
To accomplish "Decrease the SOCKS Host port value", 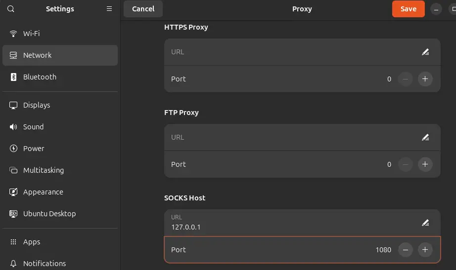I will coord(406,250).
